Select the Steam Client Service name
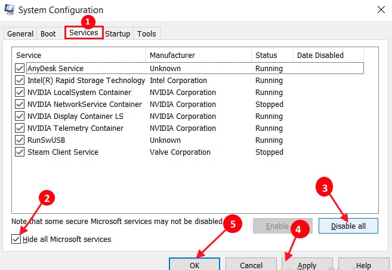Image resolution: width=392 pixels, height=270 pixels. click(63, 152)
